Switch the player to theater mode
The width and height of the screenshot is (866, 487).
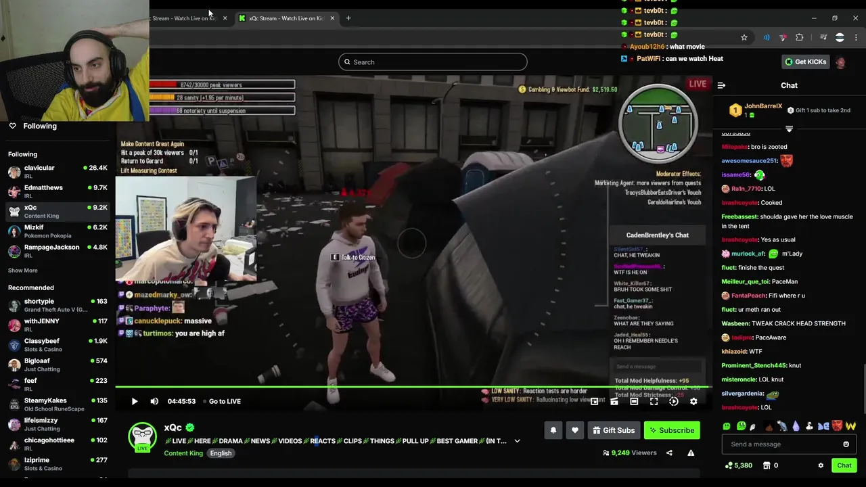(634, 401)
